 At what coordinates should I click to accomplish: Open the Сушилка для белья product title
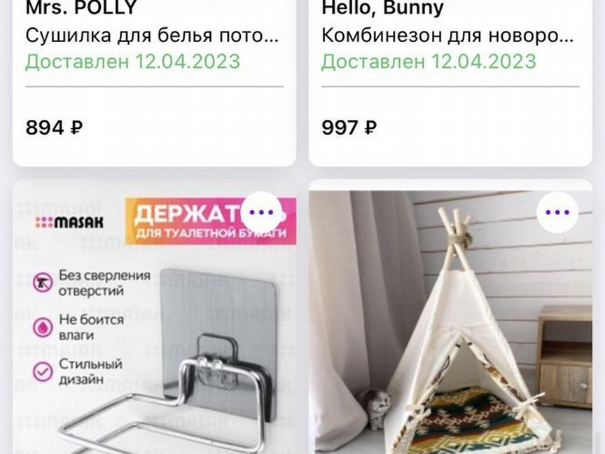152,36
